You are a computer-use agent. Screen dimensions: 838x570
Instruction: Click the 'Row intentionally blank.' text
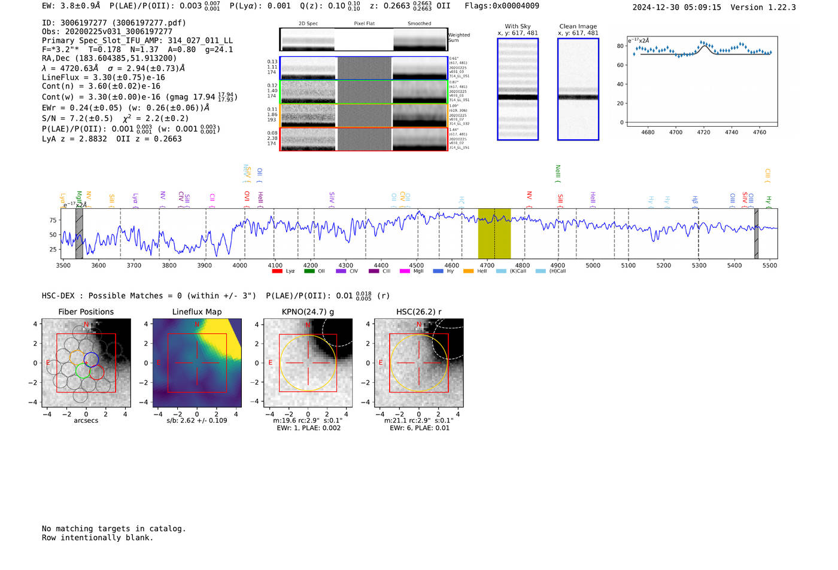tap(98, 538)
